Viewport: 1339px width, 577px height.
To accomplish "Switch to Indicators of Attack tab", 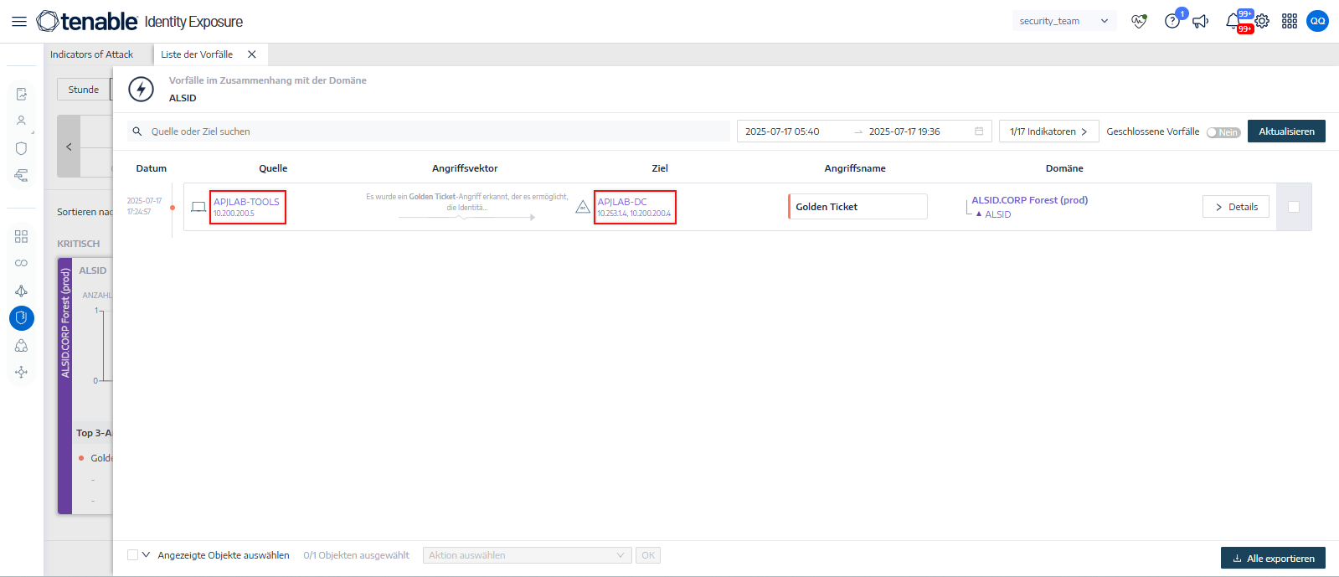I will [x=92, y=54].
